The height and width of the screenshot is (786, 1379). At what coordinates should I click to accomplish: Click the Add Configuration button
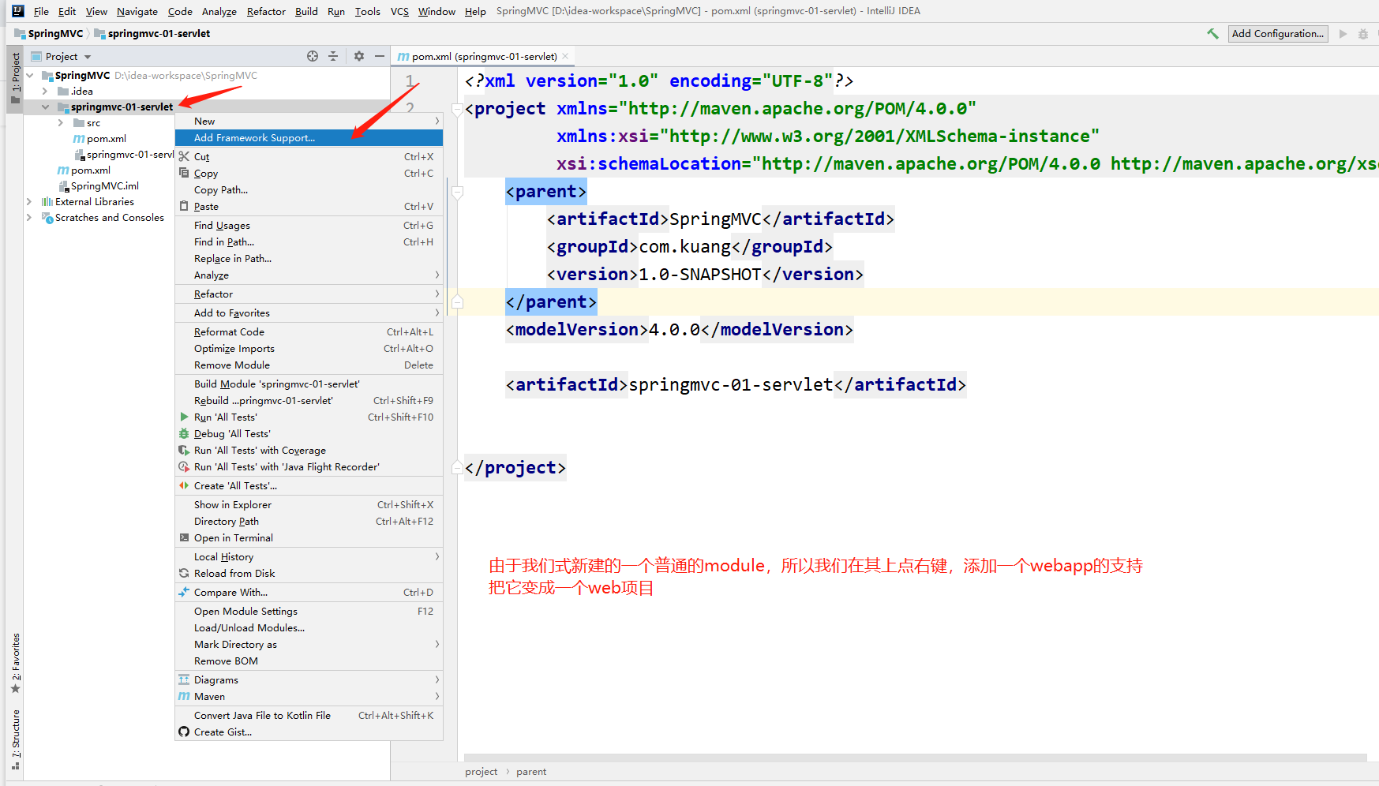pyautogui.click(x=1277, y=34)
